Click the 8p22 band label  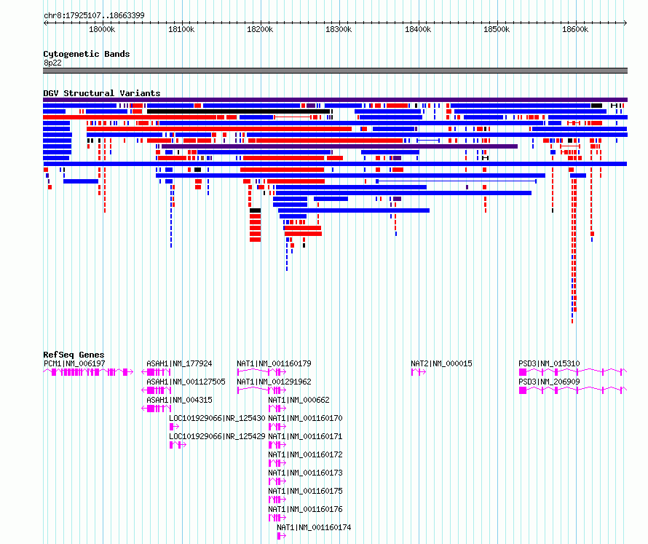click(x=52, y=63)
